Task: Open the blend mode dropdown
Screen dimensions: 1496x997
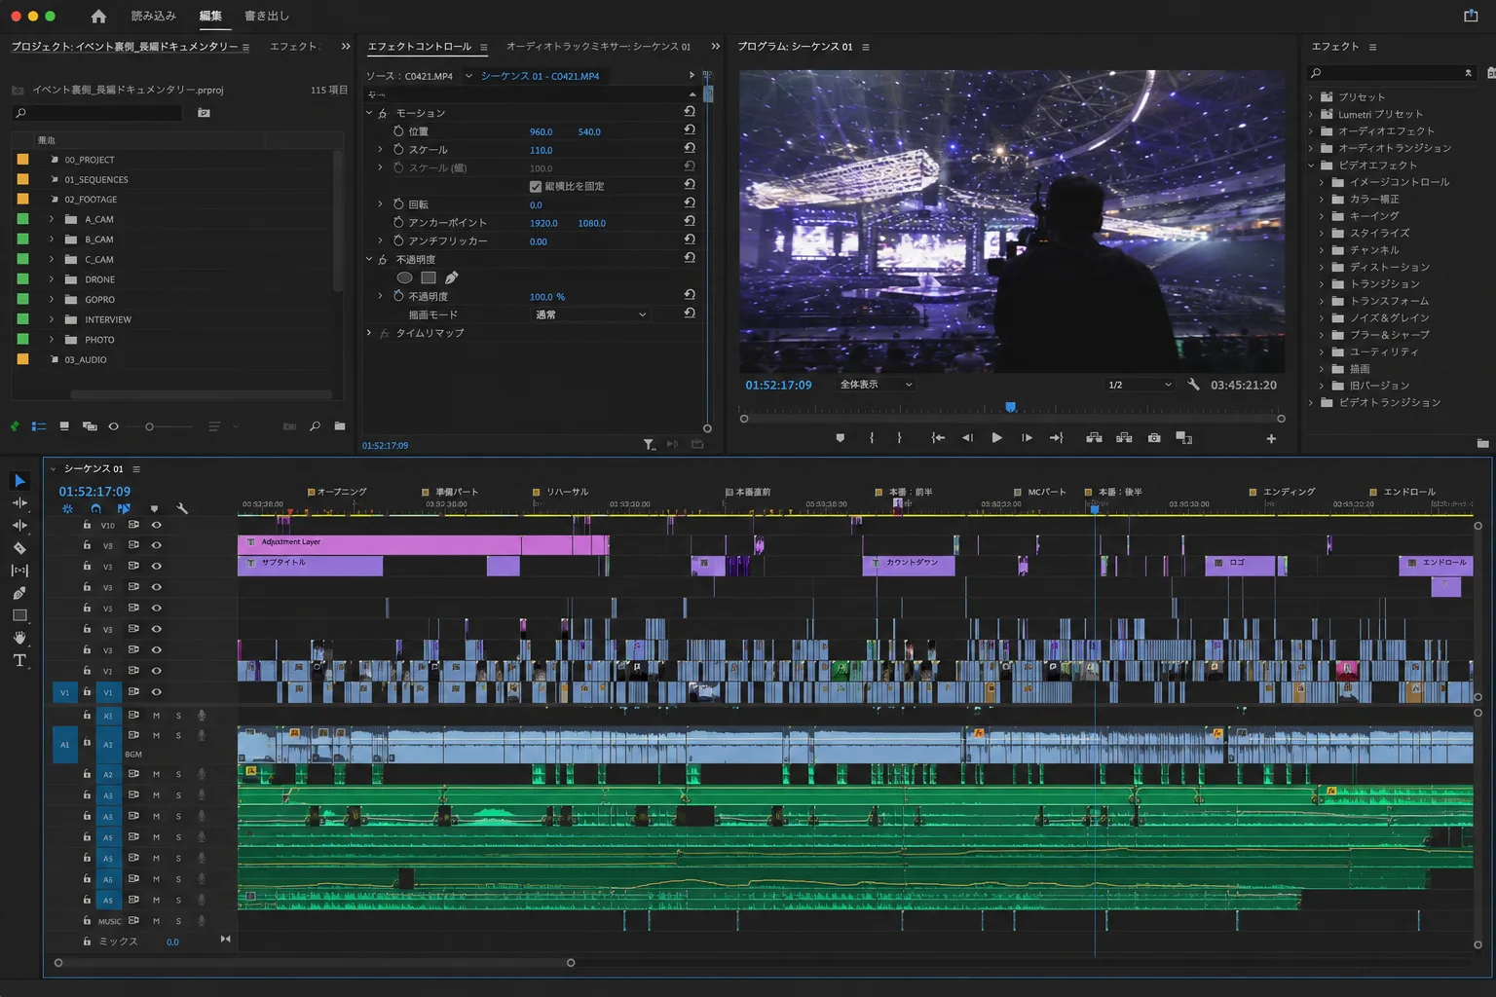Action: click(590, 314)
